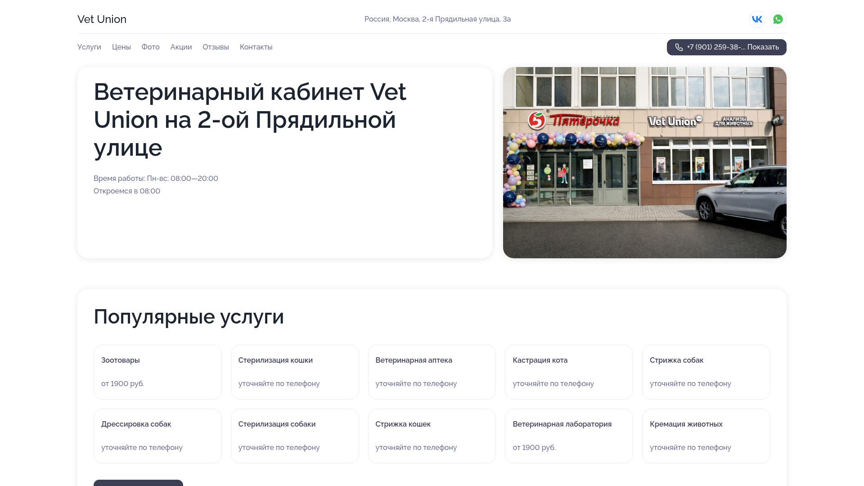Click the Откроемся в 08:00 status
The width and height of the screenshot is (864, 486).
(x=127, y=191)
